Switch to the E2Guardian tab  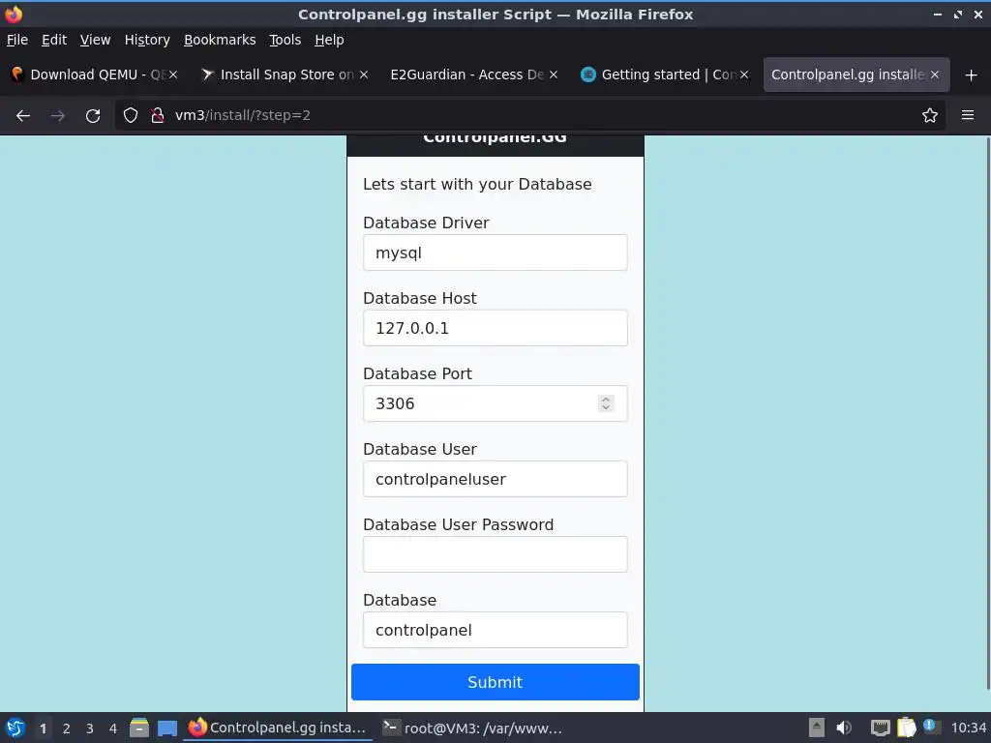[474, 74]
